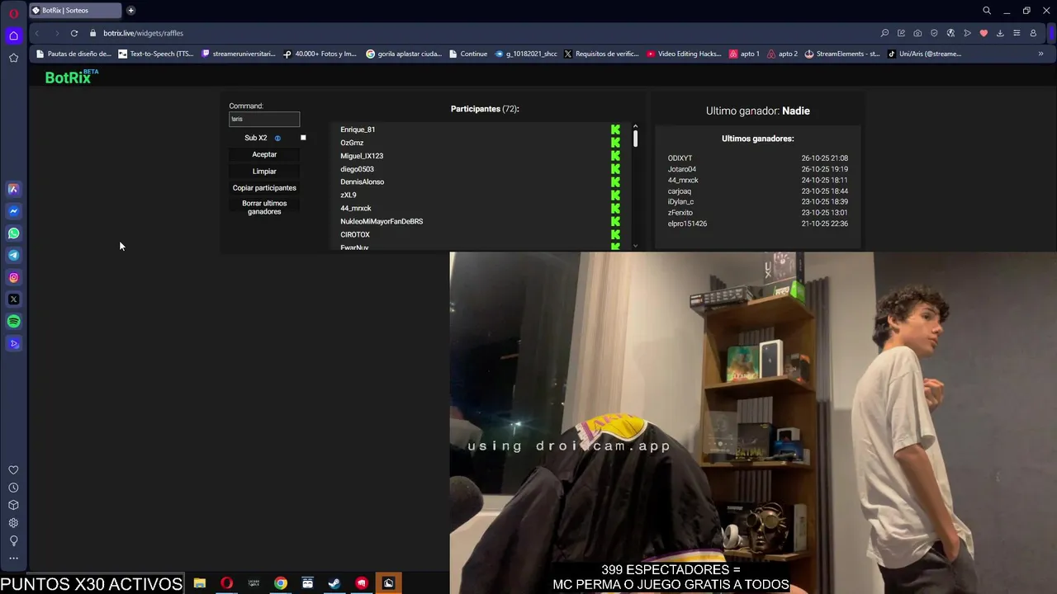Open the 'streameruniversitari...' bookmark
The image size is (1057, 594).
[239, 54]
